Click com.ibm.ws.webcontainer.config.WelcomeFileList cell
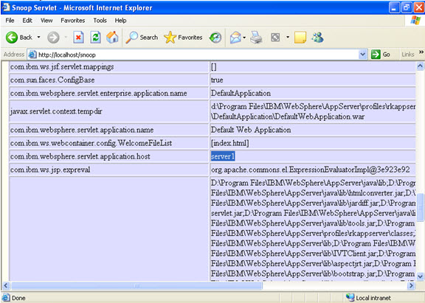This screenshot has width=425, height=303. 108,143
